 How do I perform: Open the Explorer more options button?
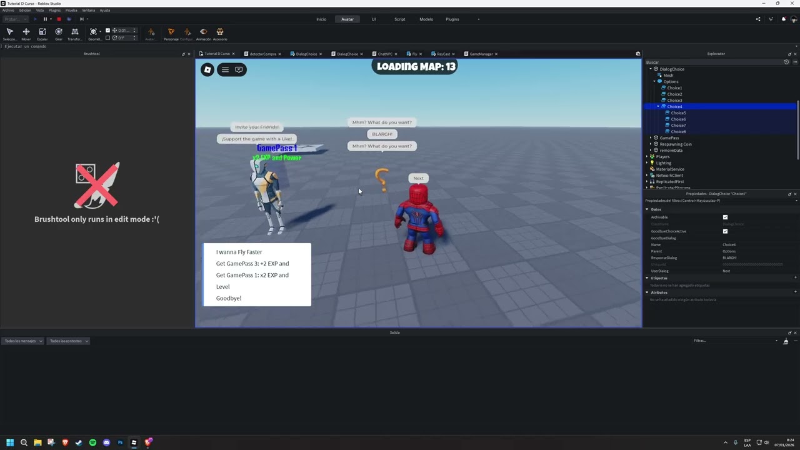click(x=795, y=62)
